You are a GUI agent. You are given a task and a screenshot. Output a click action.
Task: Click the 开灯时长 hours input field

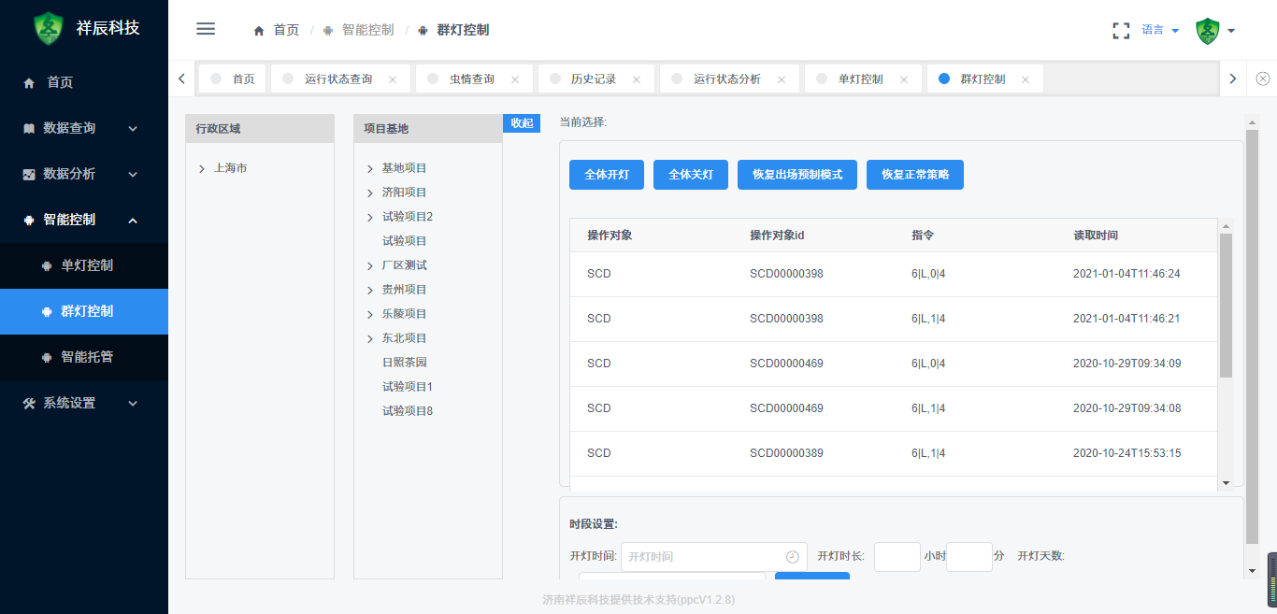point(897,557)
